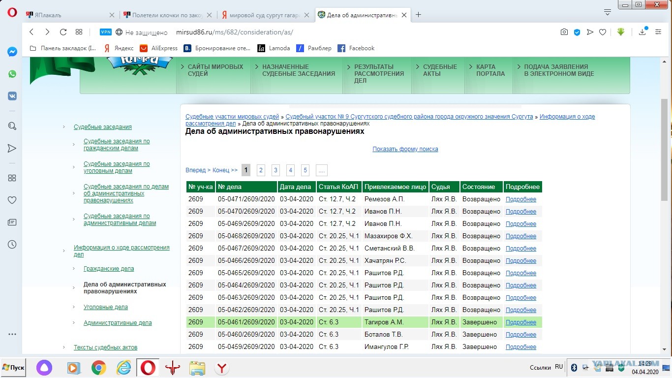Screen dimensions: 672x378
Task: Open VK in the Opera sidebar
Action: tap(12, 96)
